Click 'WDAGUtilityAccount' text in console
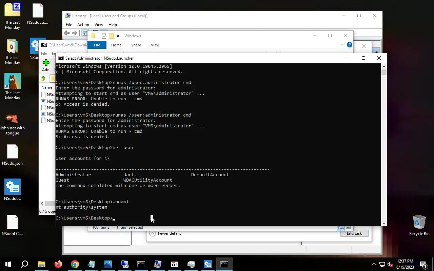Viewport: 434px width, 271px height. pos(147,180)
